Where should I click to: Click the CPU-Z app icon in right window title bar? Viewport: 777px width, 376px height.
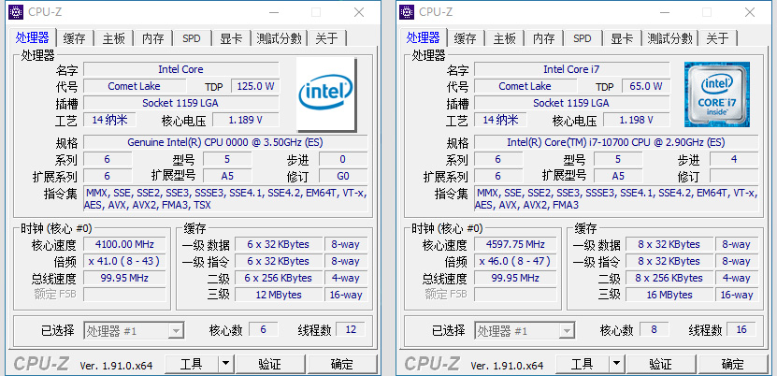pos(407,12)
